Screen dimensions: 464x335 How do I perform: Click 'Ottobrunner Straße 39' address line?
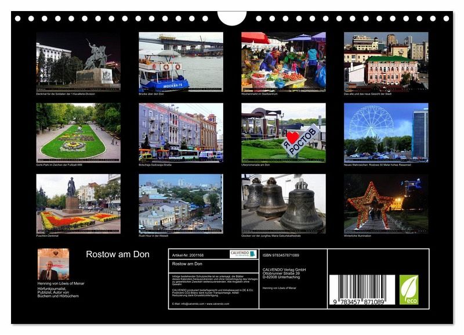coord(281,273)
